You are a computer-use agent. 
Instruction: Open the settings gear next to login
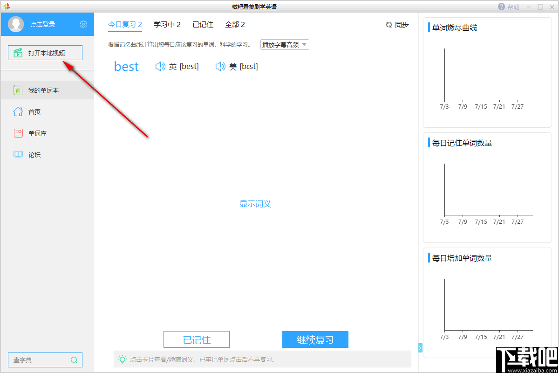(x=83, y=24)
